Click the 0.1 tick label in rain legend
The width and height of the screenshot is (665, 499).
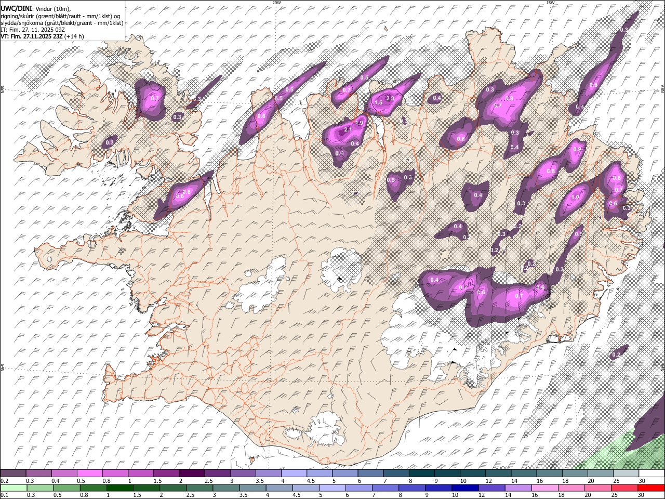(4, 495)
